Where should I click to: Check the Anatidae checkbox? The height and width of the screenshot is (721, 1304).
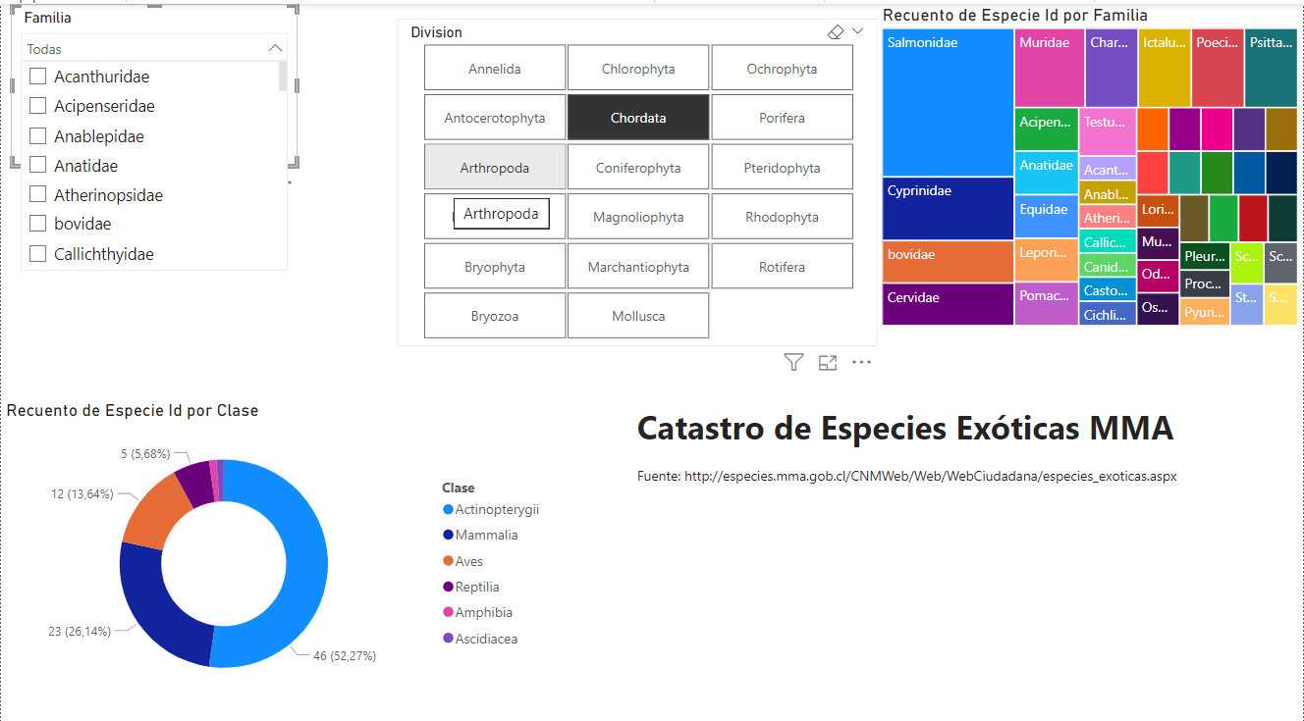coord(37,165)
